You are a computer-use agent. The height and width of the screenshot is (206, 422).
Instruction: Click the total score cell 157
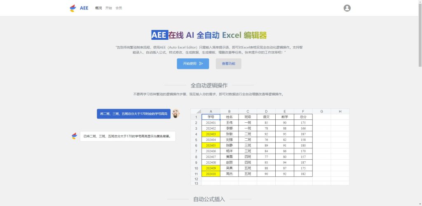point(303,157)
